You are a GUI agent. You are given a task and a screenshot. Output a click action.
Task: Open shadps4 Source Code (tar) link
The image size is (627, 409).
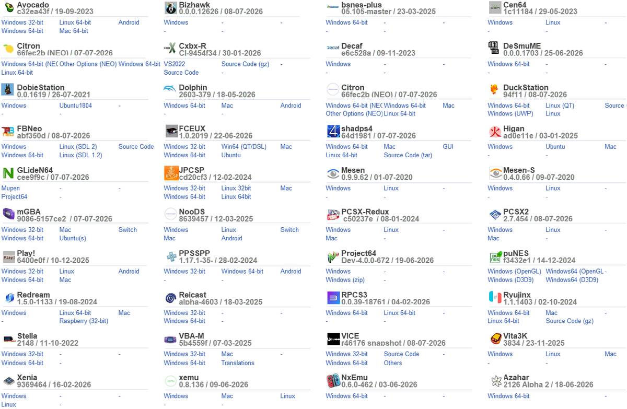(x=408, y=155)
